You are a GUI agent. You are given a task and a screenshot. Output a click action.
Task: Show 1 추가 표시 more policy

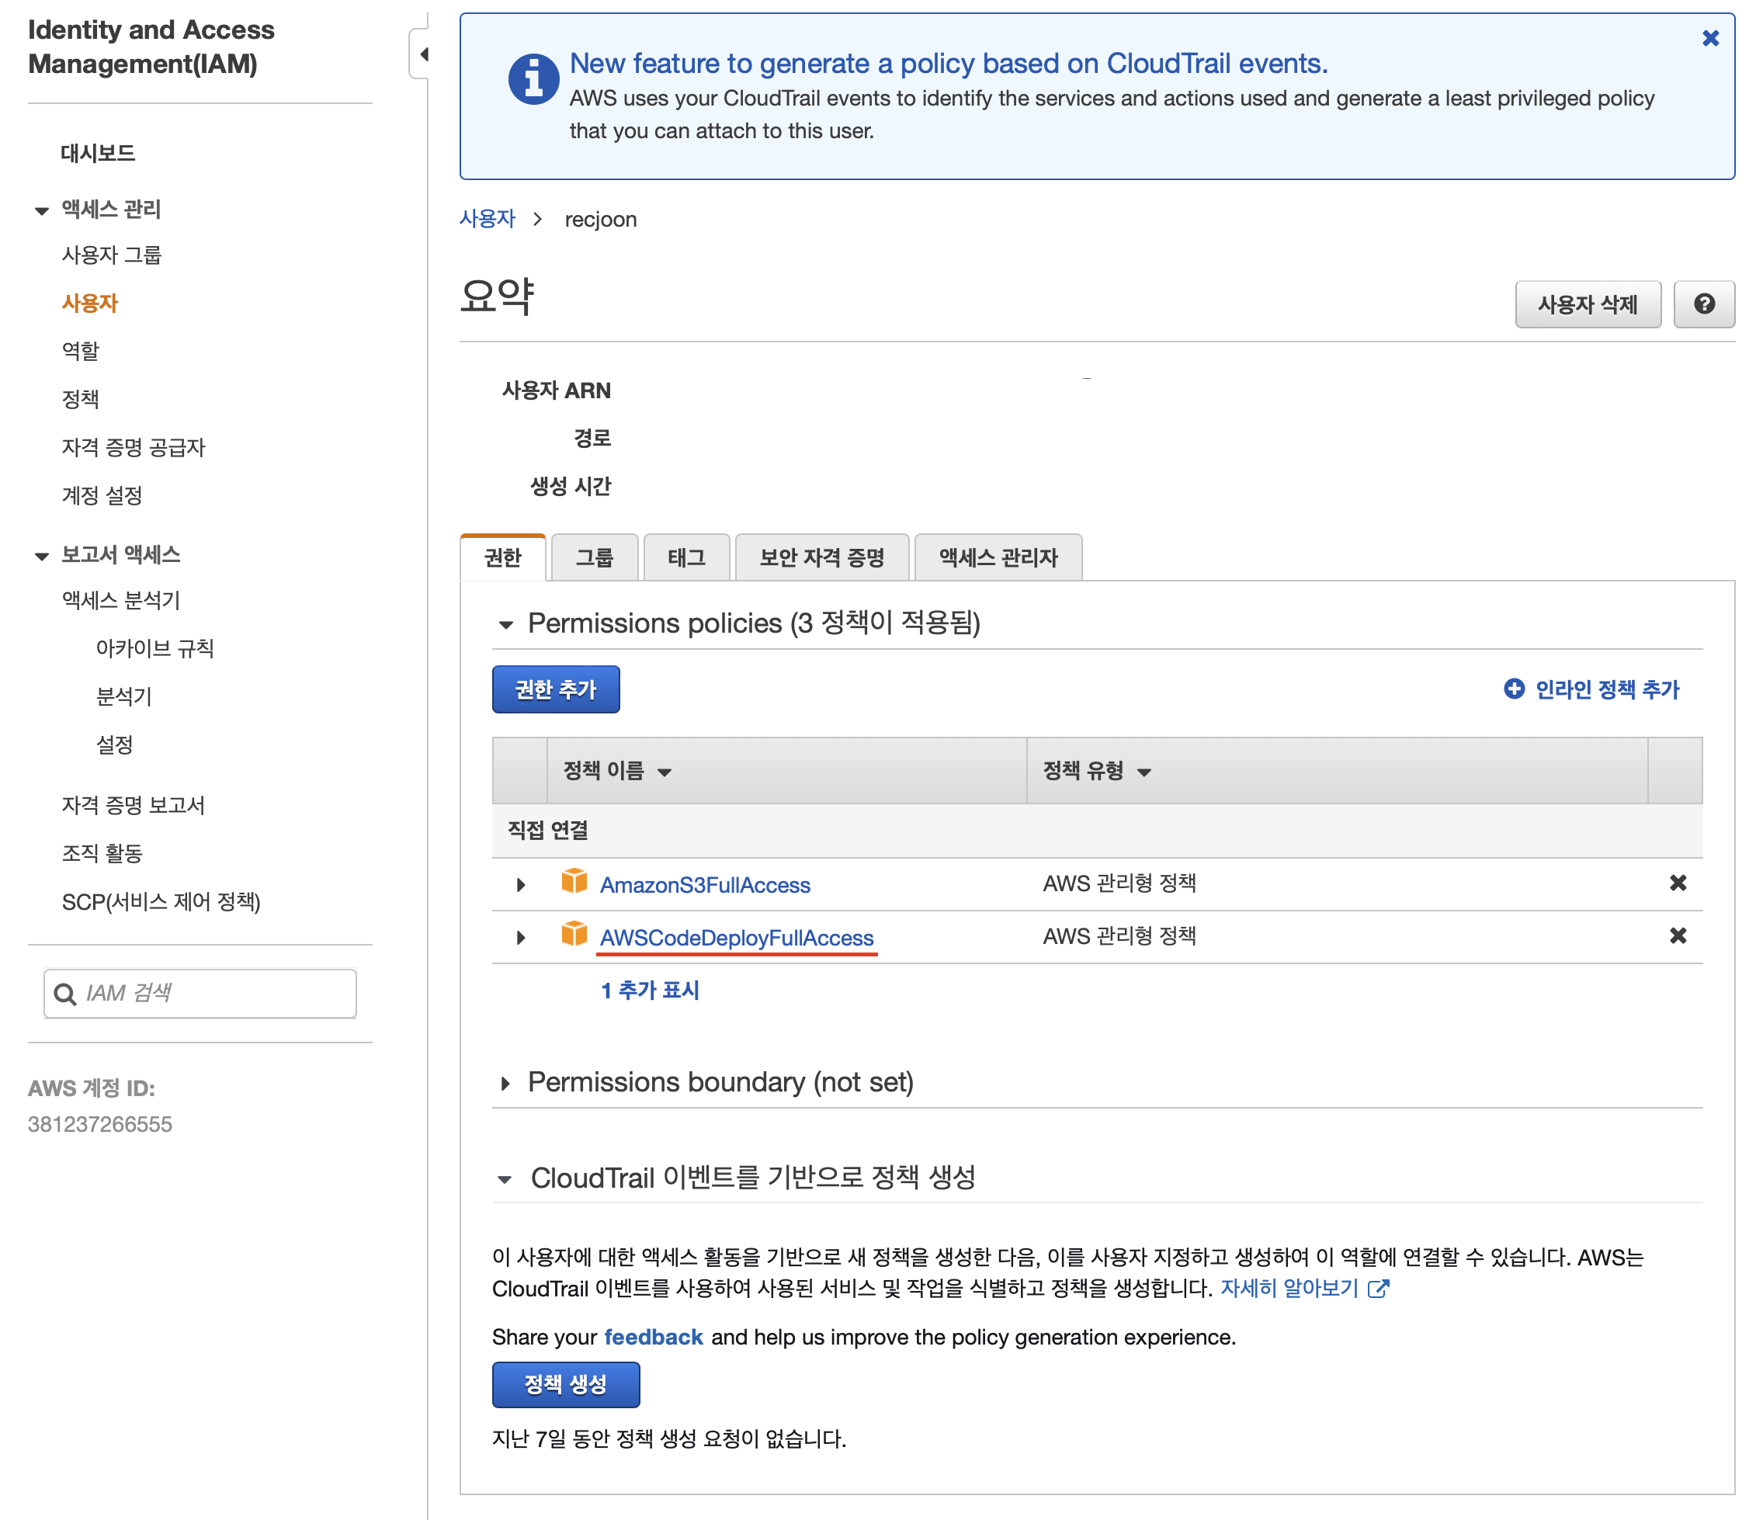click(650, 990)
